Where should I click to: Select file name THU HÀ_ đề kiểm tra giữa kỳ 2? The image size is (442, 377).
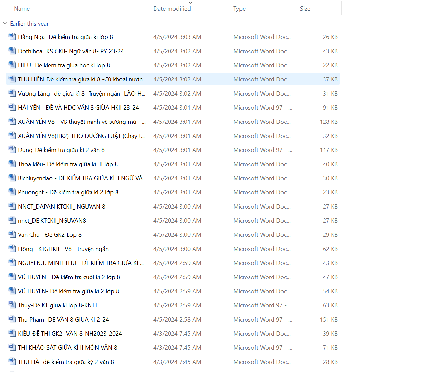pos(66,362)
